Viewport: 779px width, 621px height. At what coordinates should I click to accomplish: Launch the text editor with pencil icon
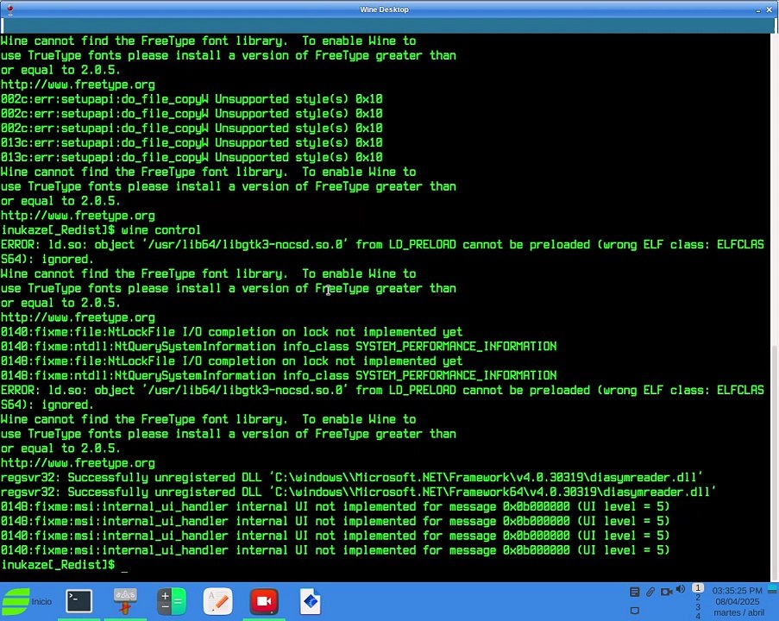point(217,602)
